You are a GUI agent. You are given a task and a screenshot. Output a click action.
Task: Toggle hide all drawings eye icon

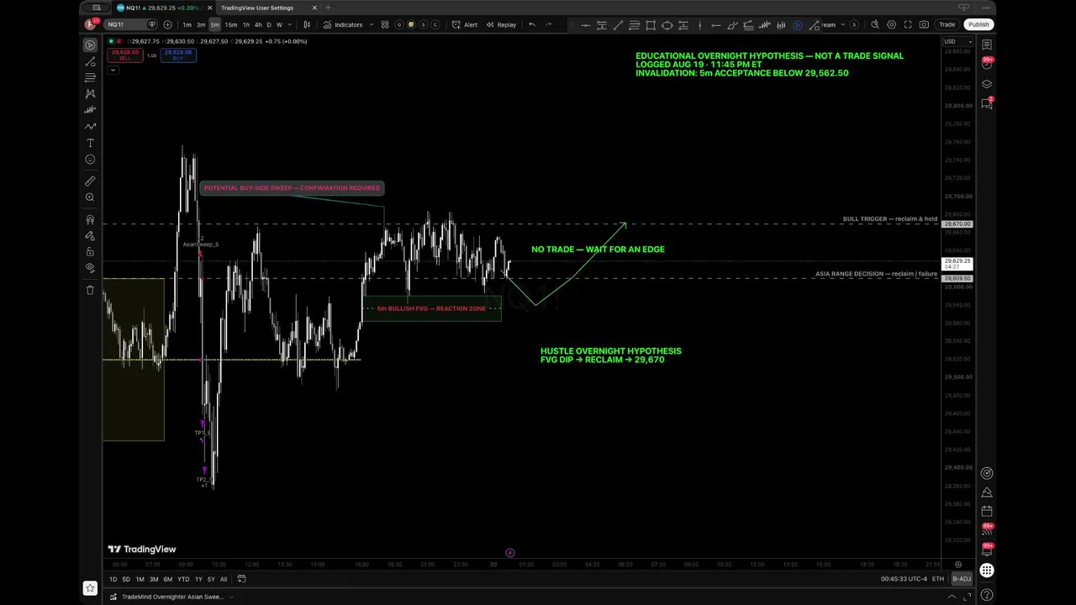(90, 267)
